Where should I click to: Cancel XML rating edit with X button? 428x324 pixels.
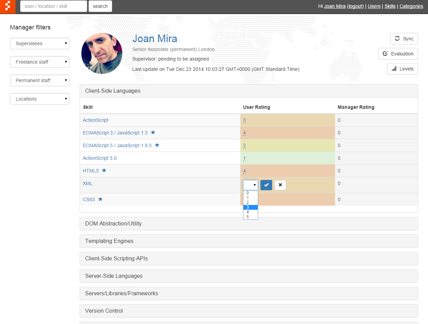click(280, 185)
